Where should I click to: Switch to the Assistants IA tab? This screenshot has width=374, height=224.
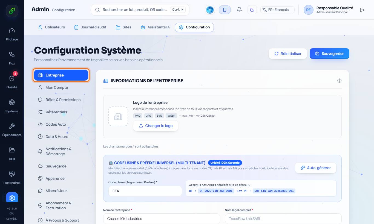pyautogui.click(x=155, y=27)
